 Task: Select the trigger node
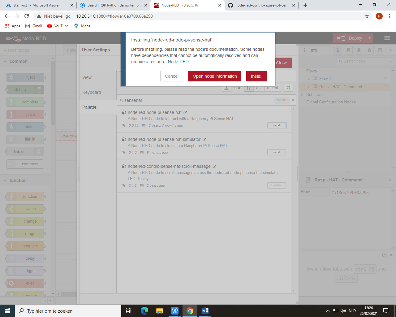tap(25, 271)
